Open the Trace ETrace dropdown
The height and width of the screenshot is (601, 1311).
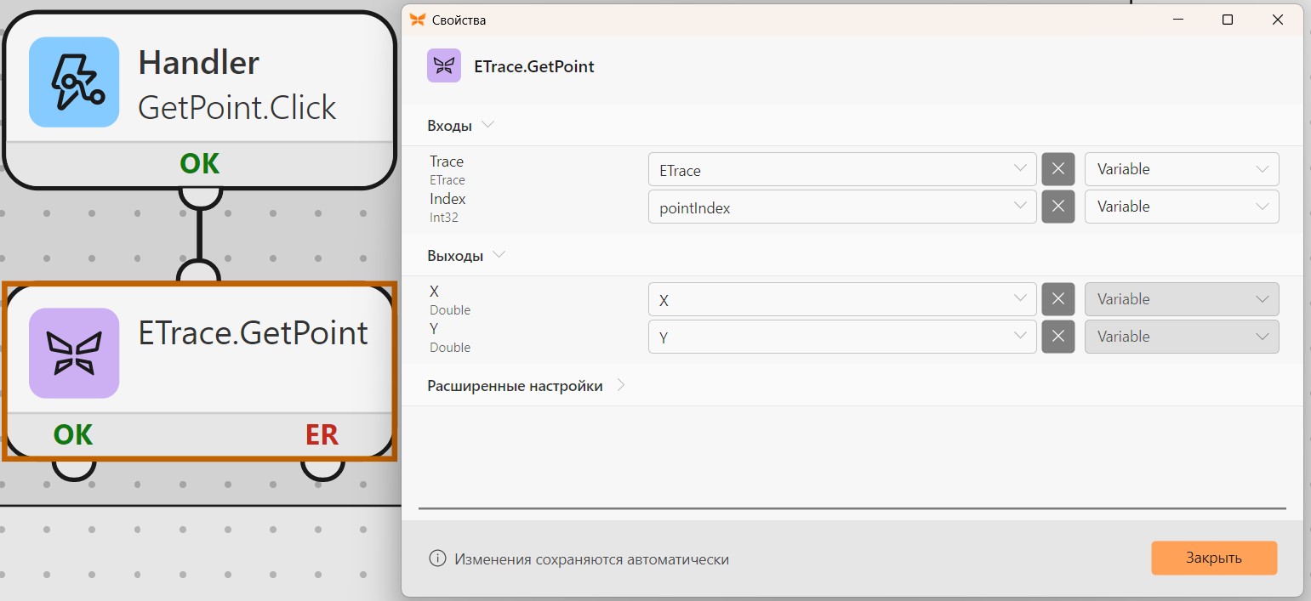842,169
